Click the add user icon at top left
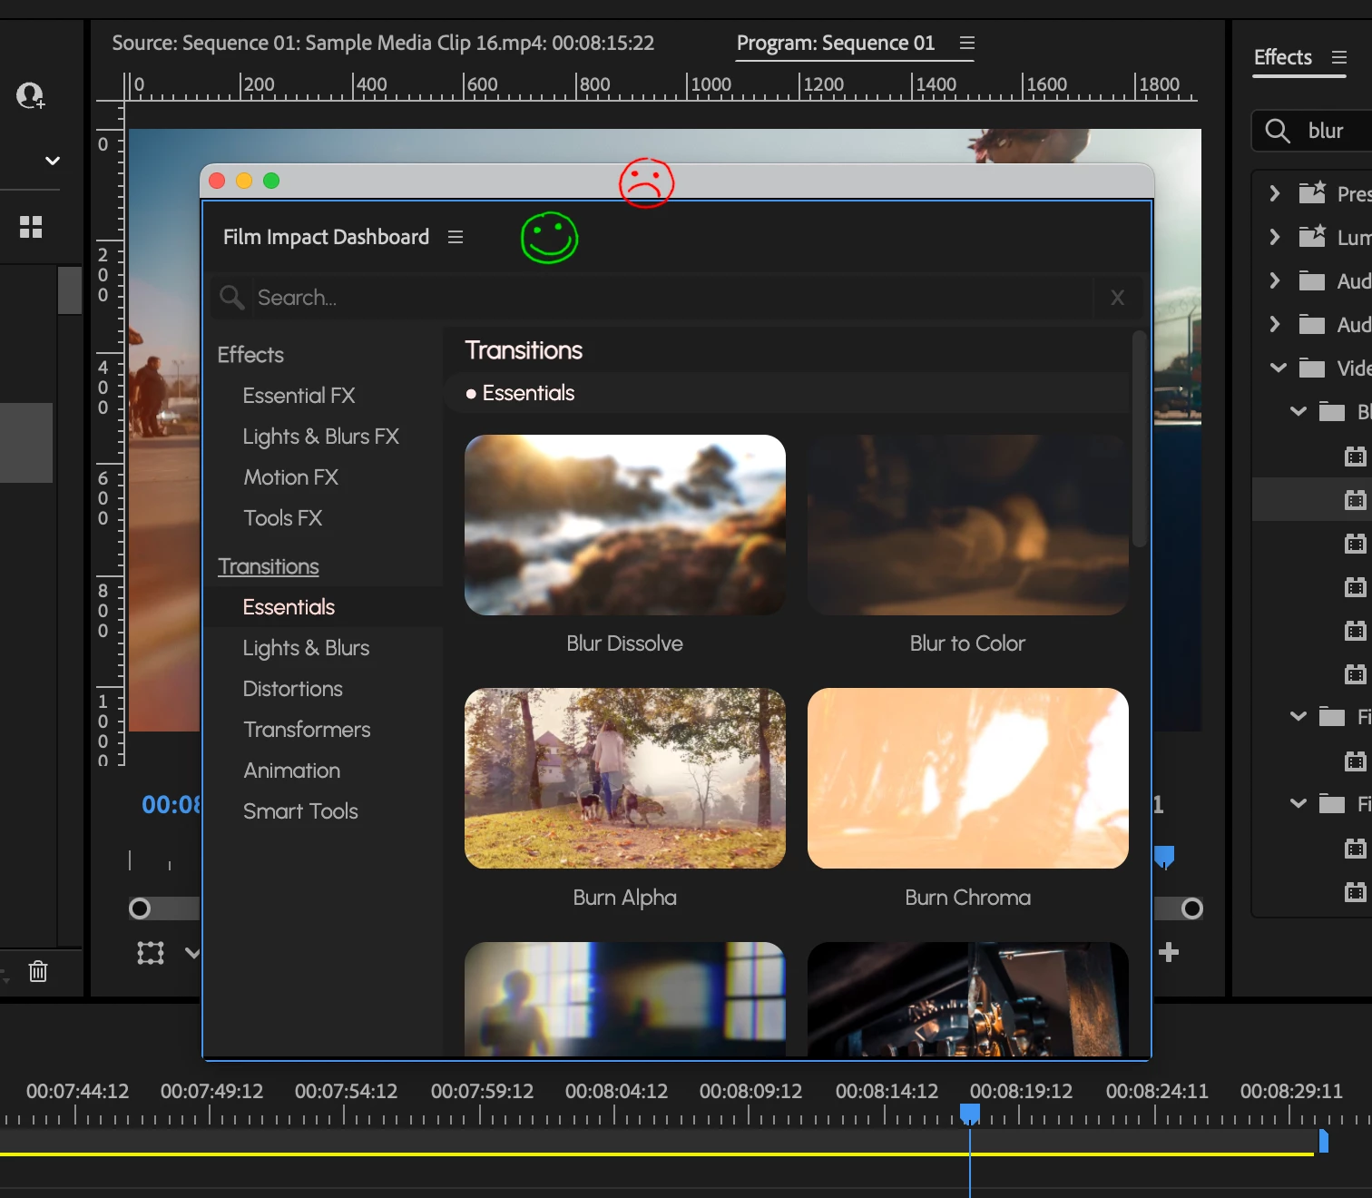The image size is (1372, 1198). click(x=31, y=95)
